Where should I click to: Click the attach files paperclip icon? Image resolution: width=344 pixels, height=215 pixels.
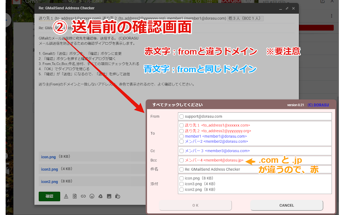pos(74,197)
